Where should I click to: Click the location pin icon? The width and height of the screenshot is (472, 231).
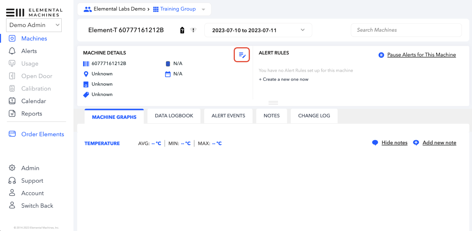tap(86, 74)
